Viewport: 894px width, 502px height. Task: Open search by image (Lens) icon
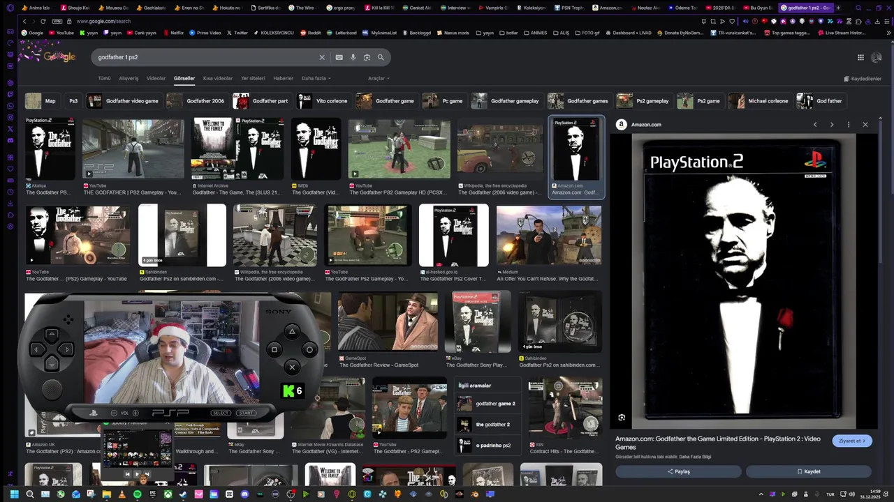367,57
